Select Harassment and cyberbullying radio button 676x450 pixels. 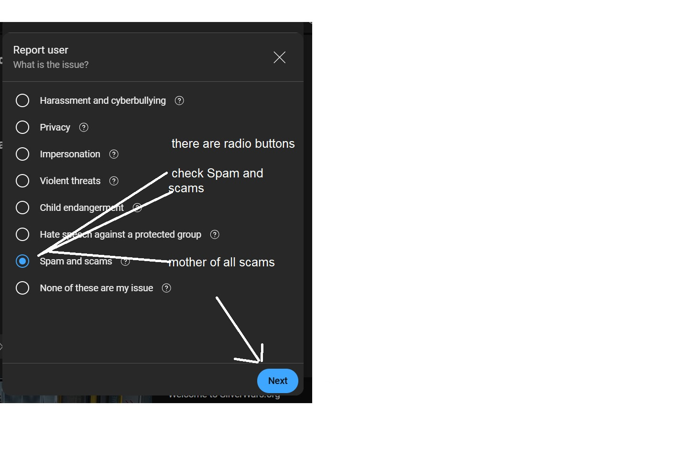pyautogui.click(x=22, y=100)
